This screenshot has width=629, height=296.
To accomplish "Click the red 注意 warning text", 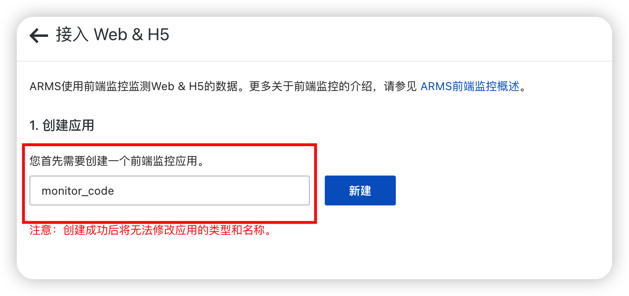I will coord(151,231).
